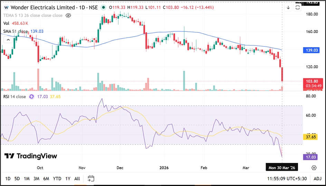Image resolution: width=326 pixels, height=186 pixels.
Task: Open the RSI indicator source icon
Action: (31, 97)
